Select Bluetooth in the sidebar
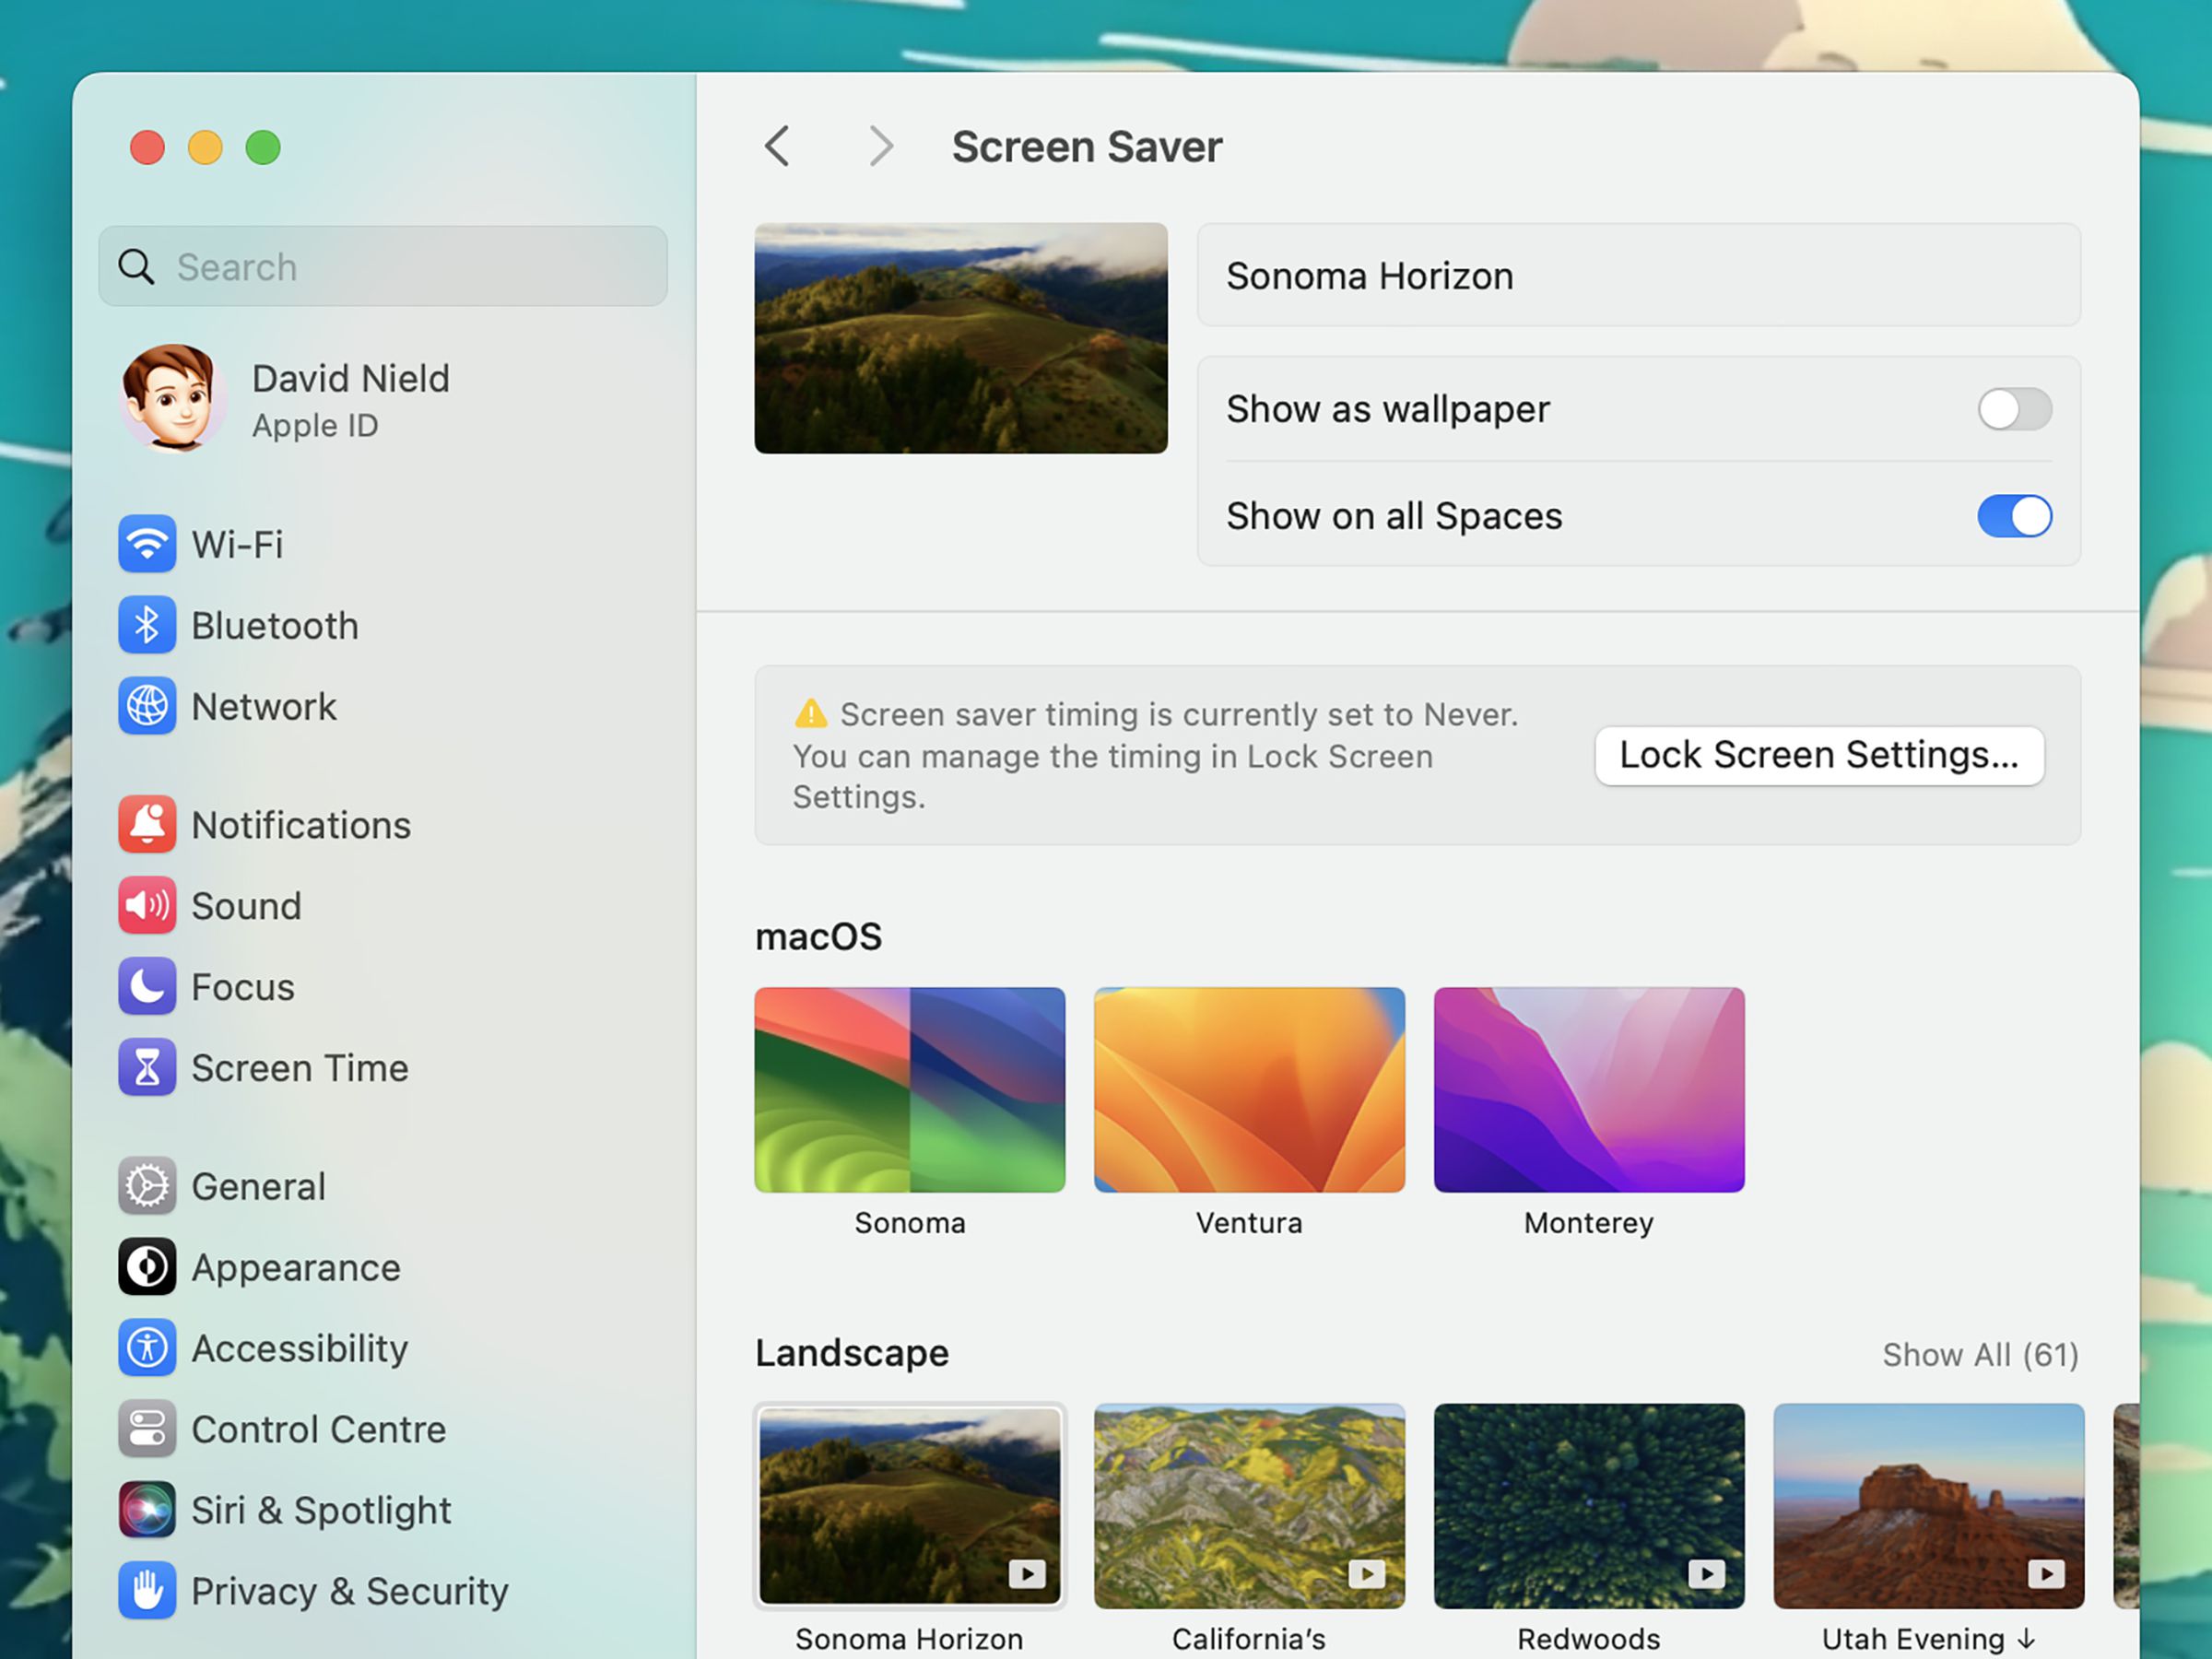The height and width of the screenshot is (1659, 2212). (275, 625)
